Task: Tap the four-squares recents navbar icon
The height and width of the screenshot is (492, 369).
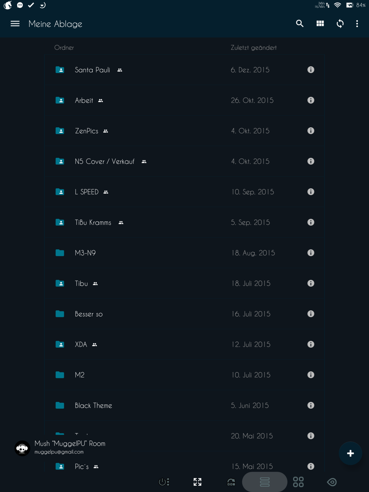Action: click(298, 482)
